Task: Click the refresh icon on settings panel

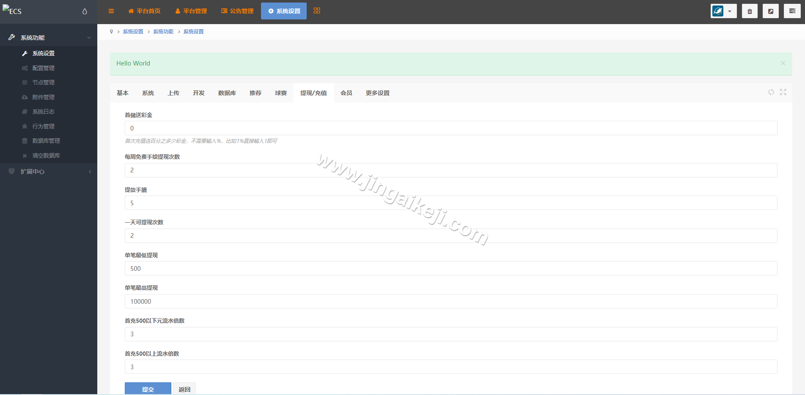Action: pos(771,92)
